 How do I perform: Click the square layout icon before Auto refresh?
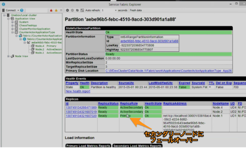coord(82,10)
